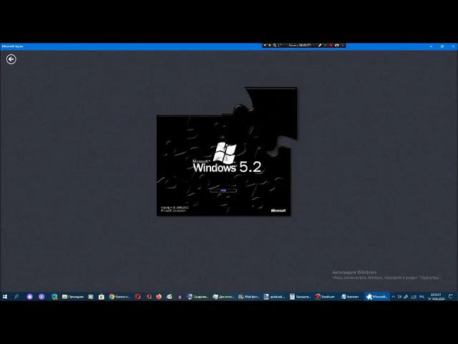
Task: Open the Microsoft Store taskbar icon
Action: 101,297
